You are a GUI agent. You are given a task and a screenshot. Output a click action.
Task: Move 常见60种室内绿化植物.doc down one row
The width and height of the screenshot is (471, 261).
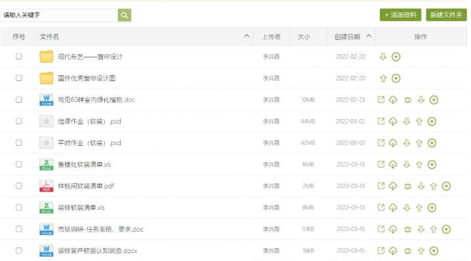421,99
